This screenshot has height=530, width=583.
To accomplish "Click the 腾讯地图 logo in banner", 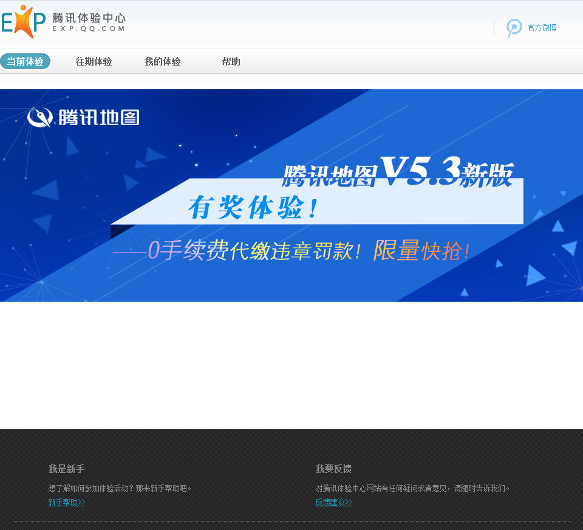I will coord(83,117).
